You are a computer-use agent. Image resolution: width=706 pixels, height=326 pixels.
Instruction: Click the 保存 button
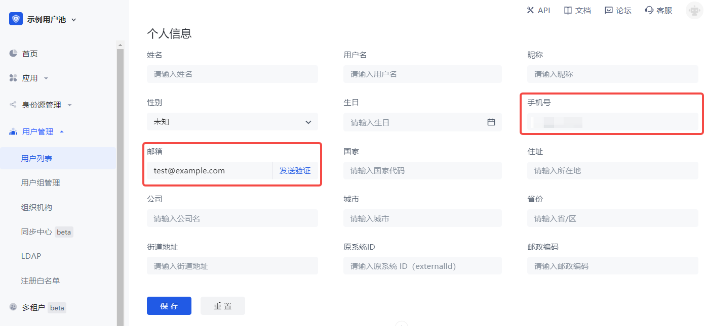(x=169, y=306)
